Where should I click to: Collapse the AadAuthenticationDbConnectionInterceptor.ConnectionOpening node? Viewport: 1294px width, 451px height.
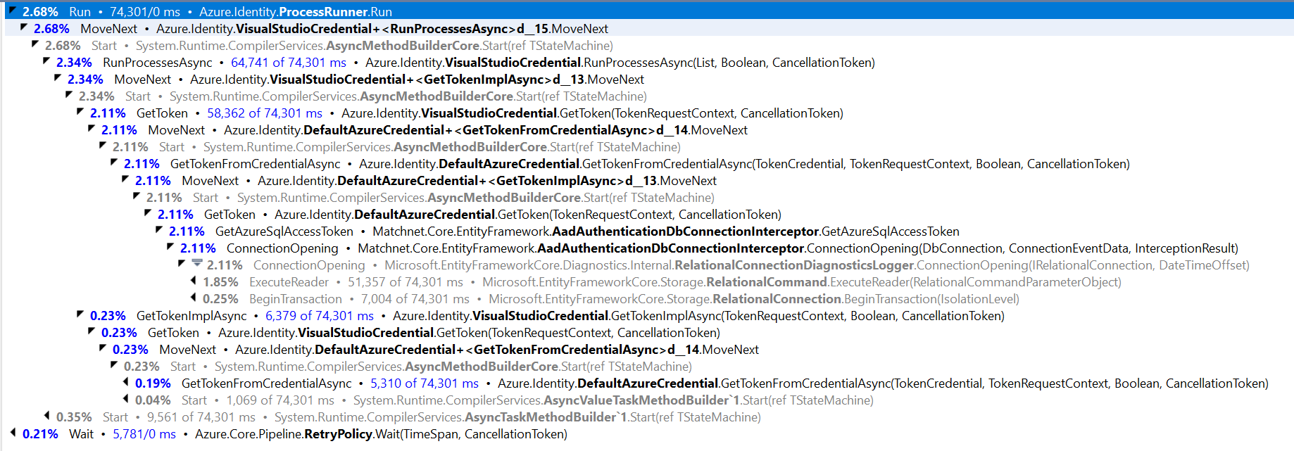170,247
